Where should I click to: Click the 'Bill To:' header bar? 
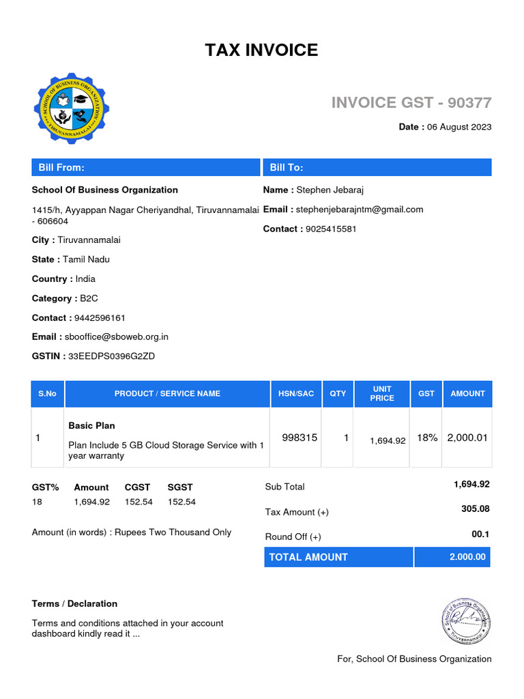377,167
